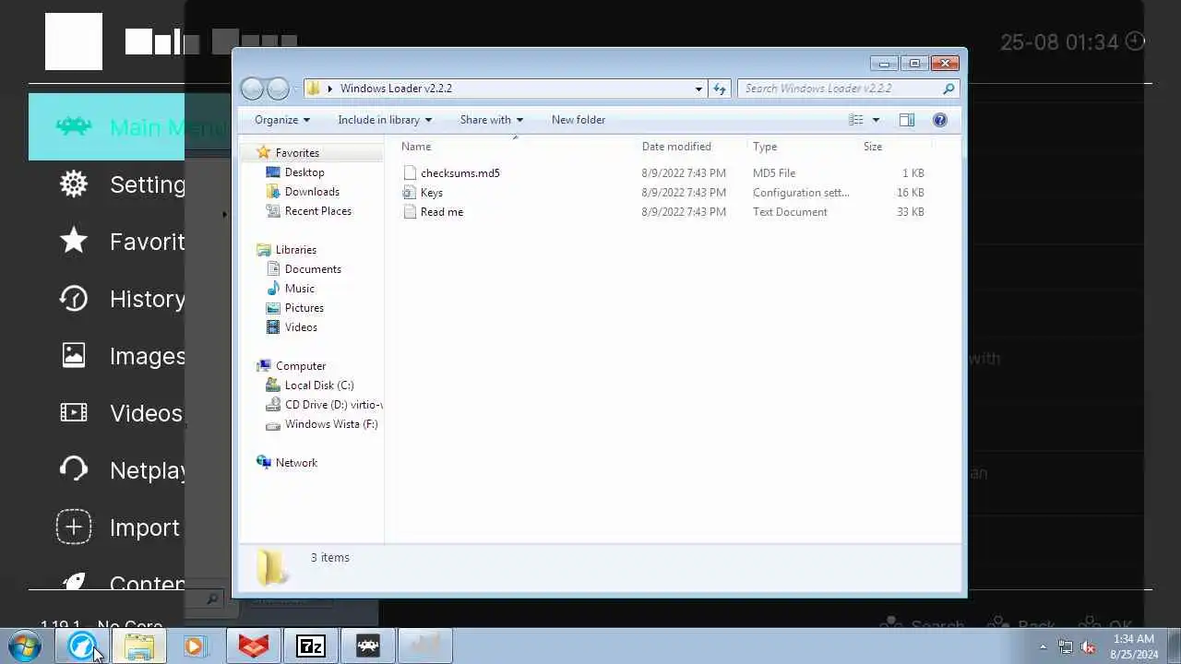Change your view using the view icon

pyautogui.click(x=856, y=120)
